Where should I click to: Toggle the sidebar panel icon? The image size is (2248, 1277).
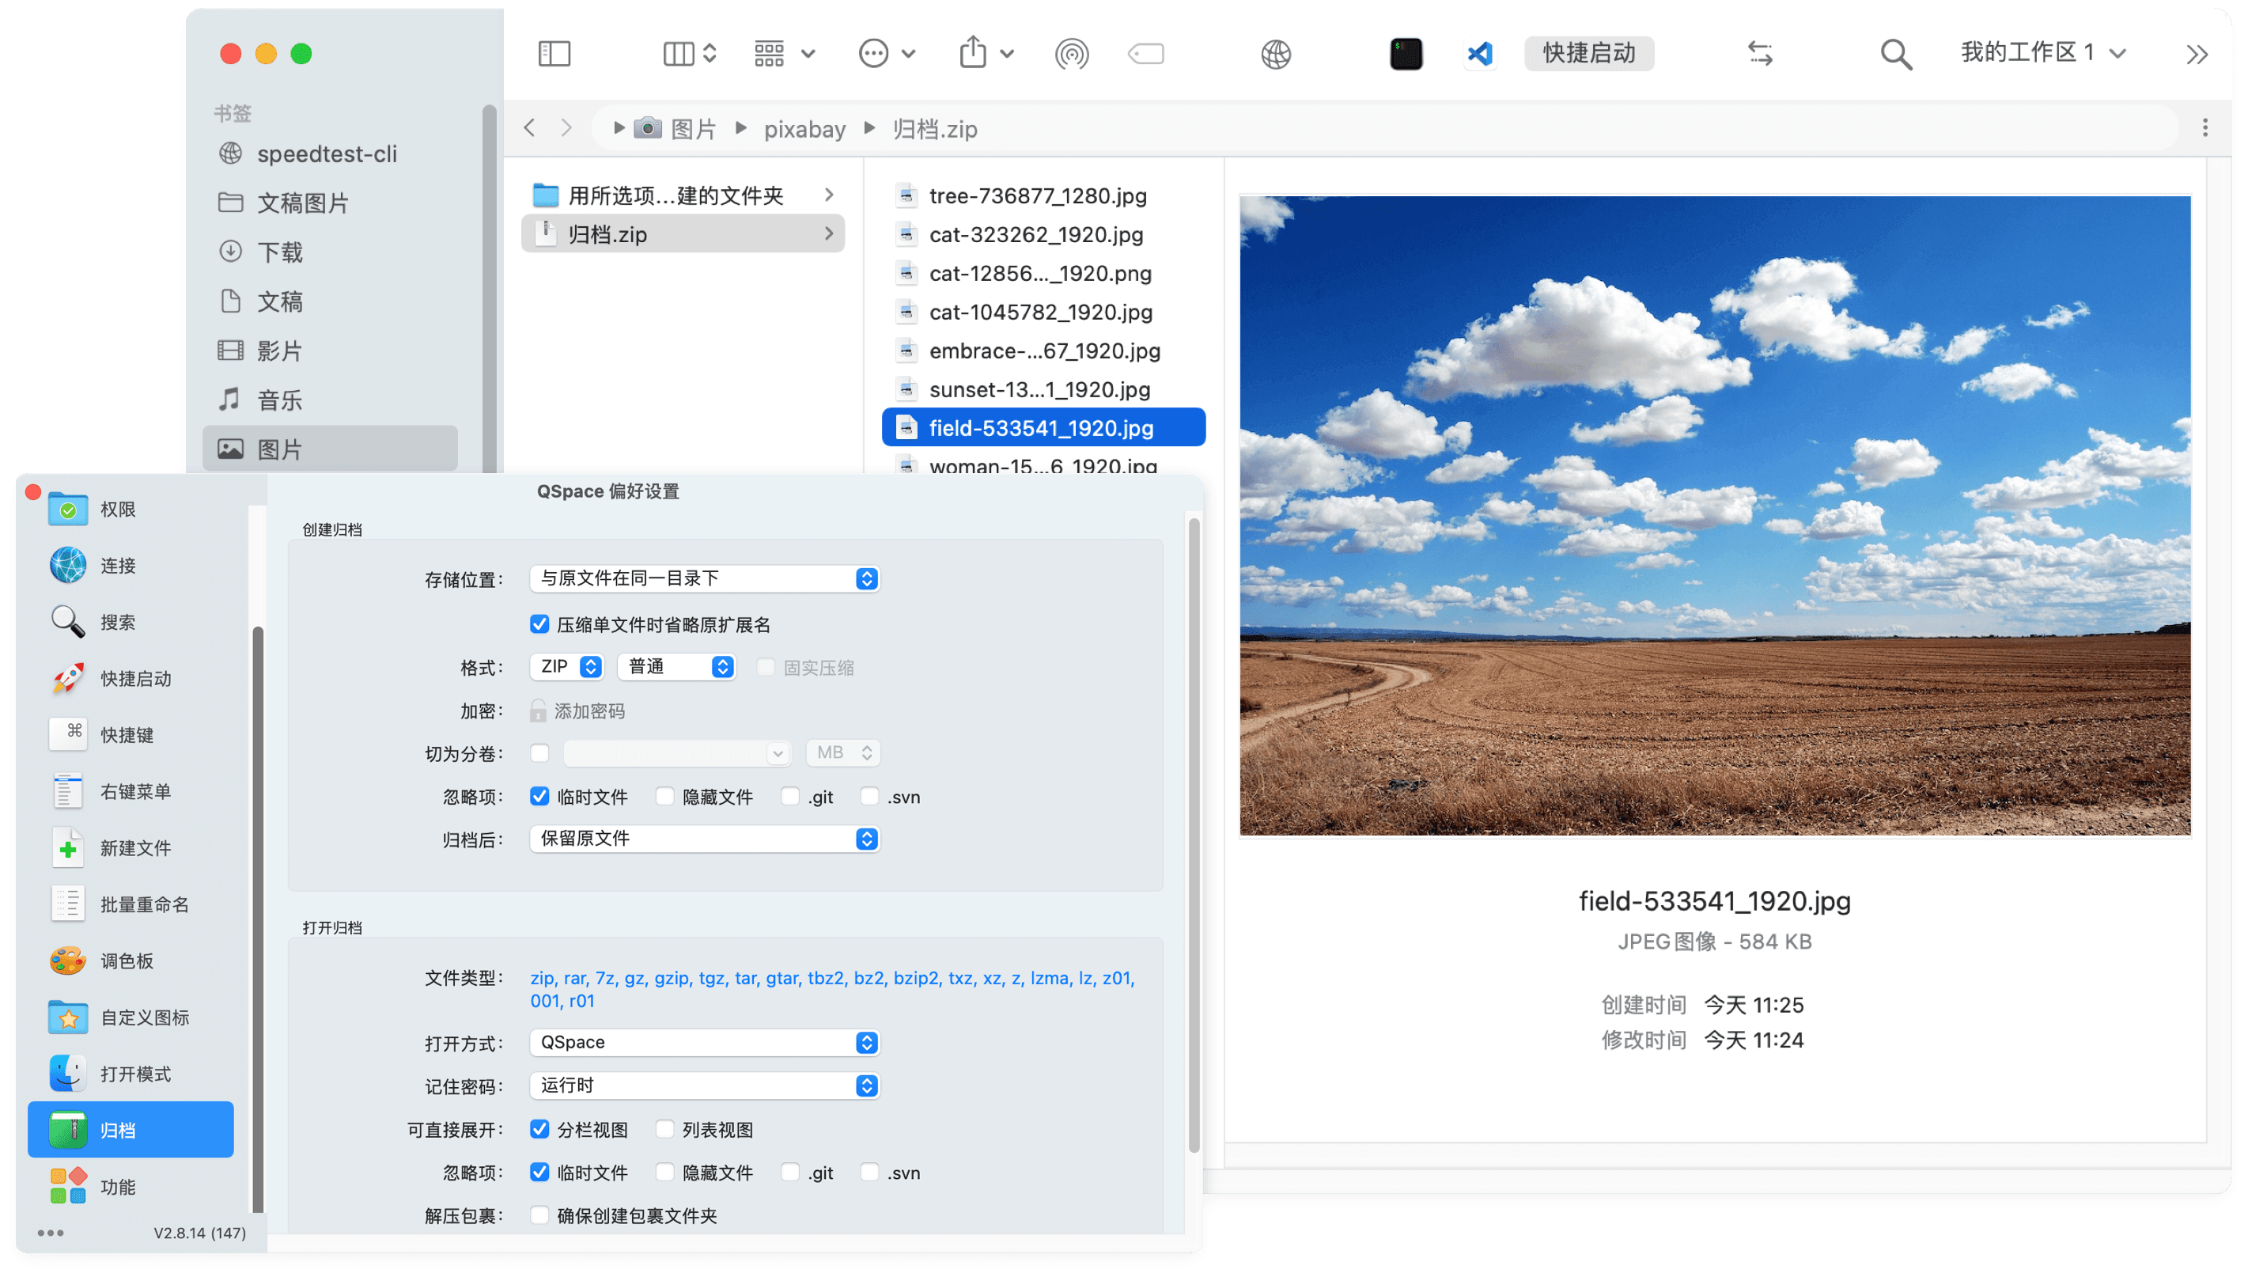(x=553, y=55)
